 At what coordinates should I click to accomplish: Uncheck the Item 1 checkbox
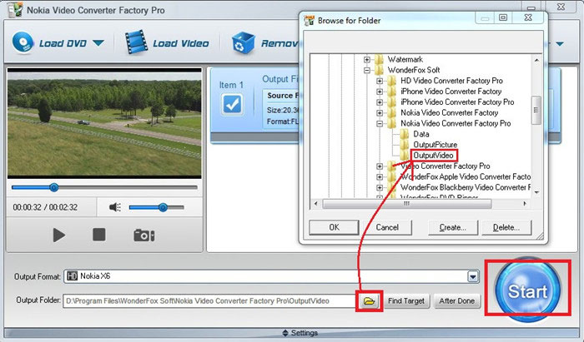tap(233, 104)
